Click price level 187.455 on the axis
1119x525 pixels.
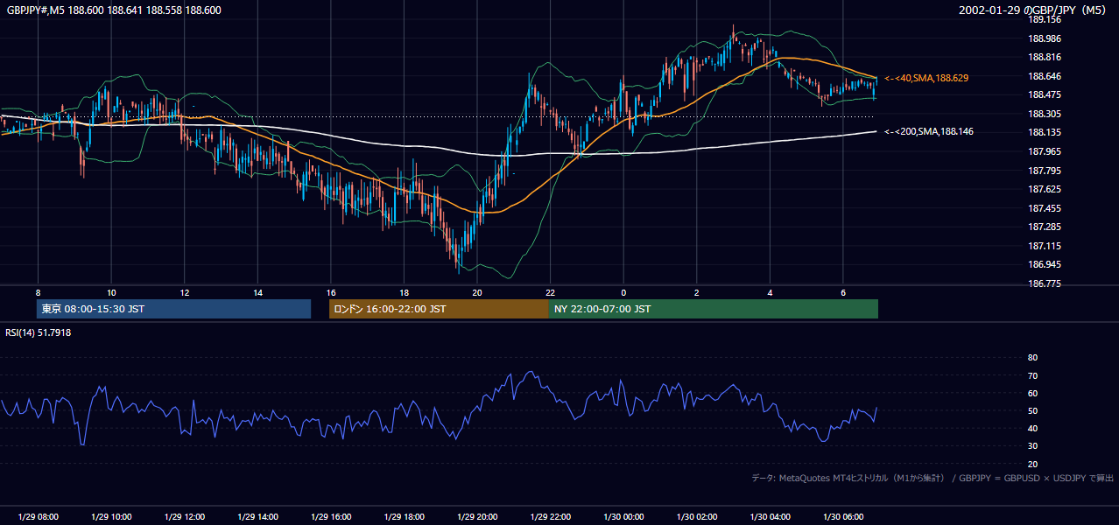click(x=1045, y=208)
